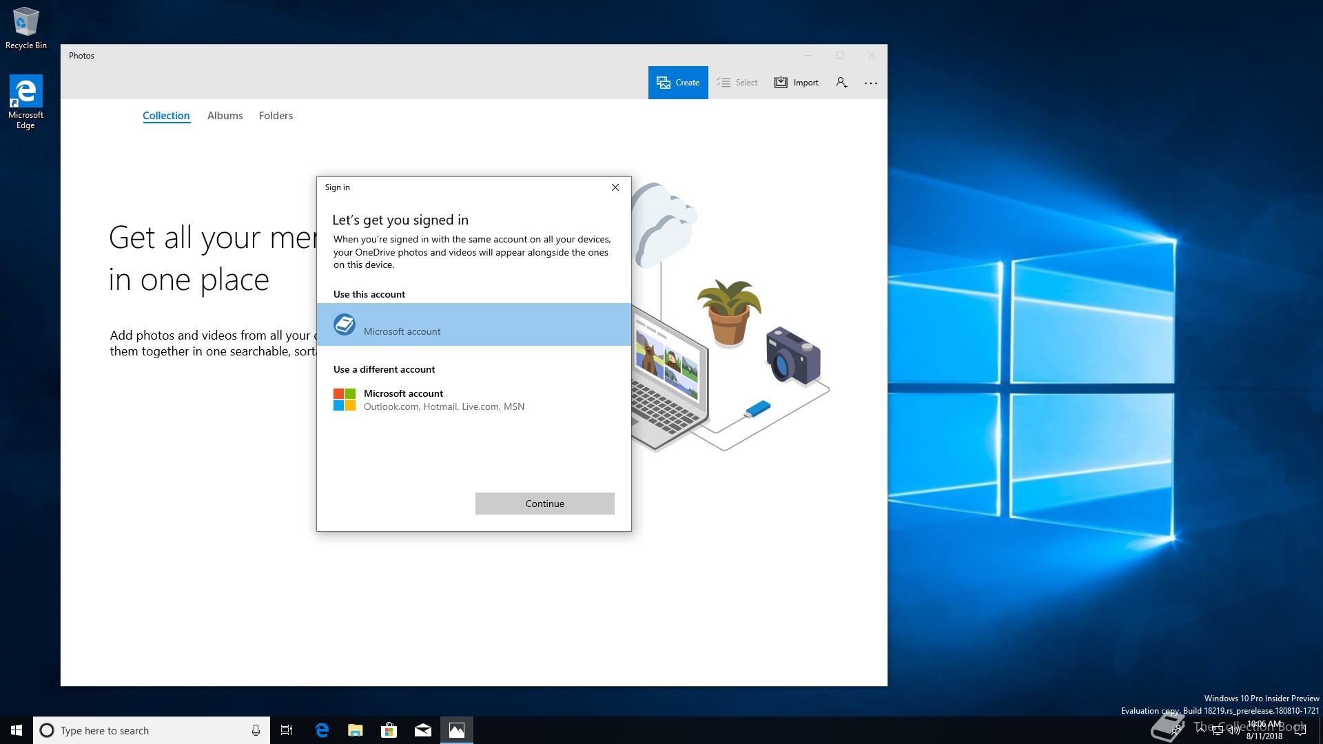The width and height of the screenshot is (1323, 744).
Task: Open the Windows Start menu
Action: 17,730
